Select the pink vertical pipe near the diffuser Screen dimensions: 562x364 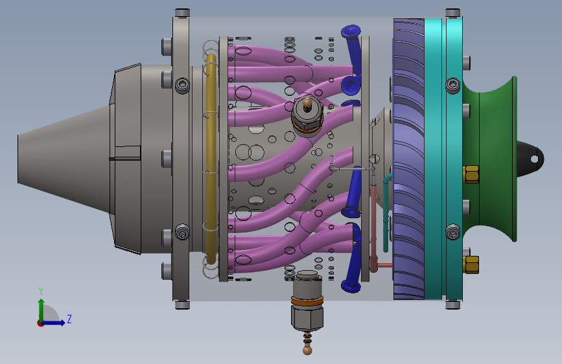point(374,225)
